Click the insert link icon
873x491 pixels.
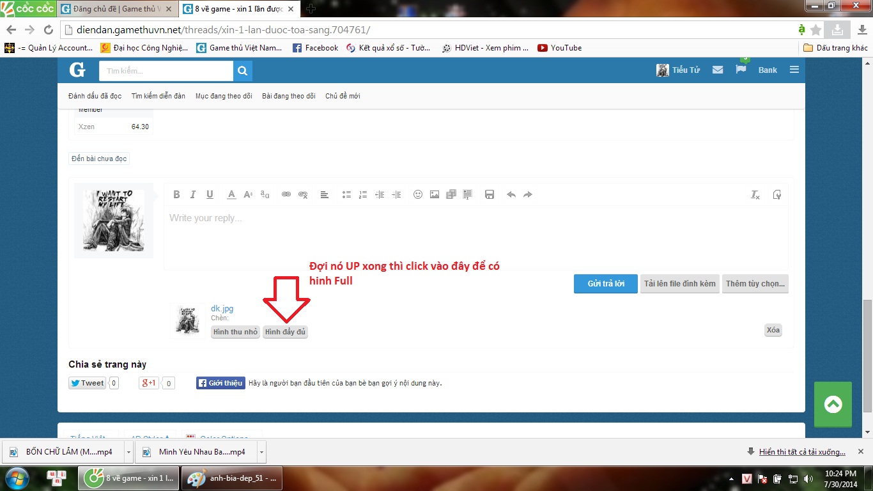tap(286, 195)
